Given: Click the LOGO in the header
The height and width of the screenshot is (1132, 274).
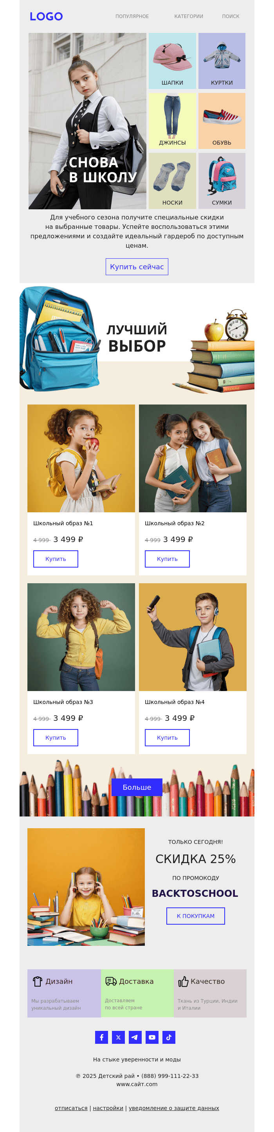Looking at the screenshot, I should click(x=46, y=16).
